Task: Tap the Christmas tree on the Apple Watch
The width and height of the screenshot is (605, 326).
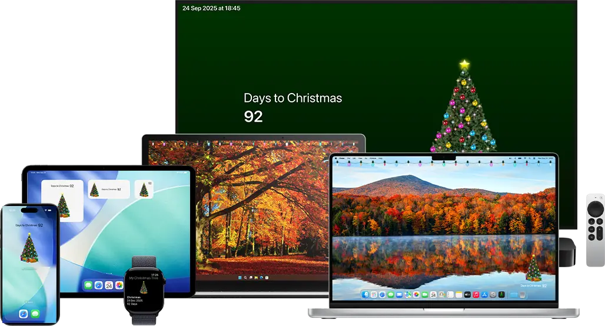Action: 144,287
